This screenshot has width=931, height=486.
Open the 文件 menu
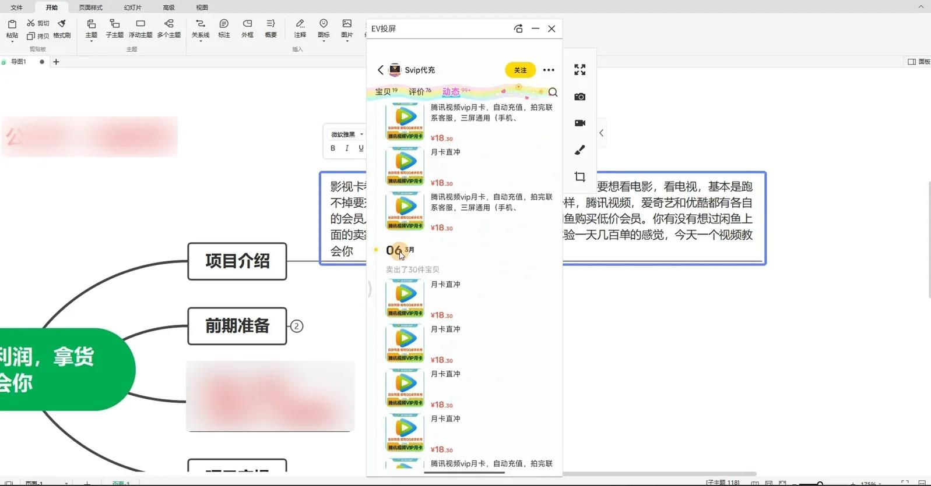pyautogui.click(x=16, y=8)
